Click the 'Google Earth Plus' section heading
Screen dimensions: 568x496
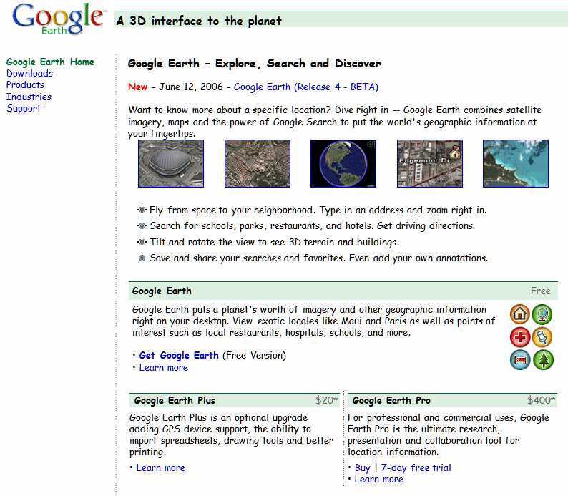(175, 400)
